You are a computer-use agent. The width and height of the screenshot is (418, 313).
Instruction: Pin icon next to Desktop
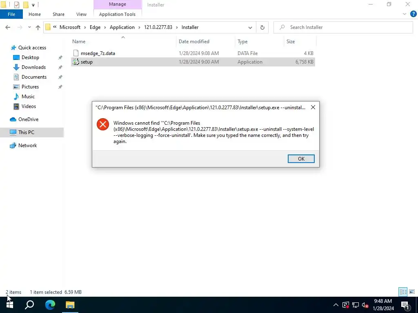(x=60, y=57)
